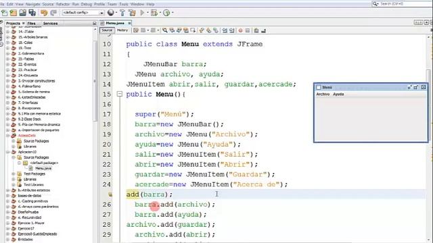Open the Navigate menu

point(32,4)
